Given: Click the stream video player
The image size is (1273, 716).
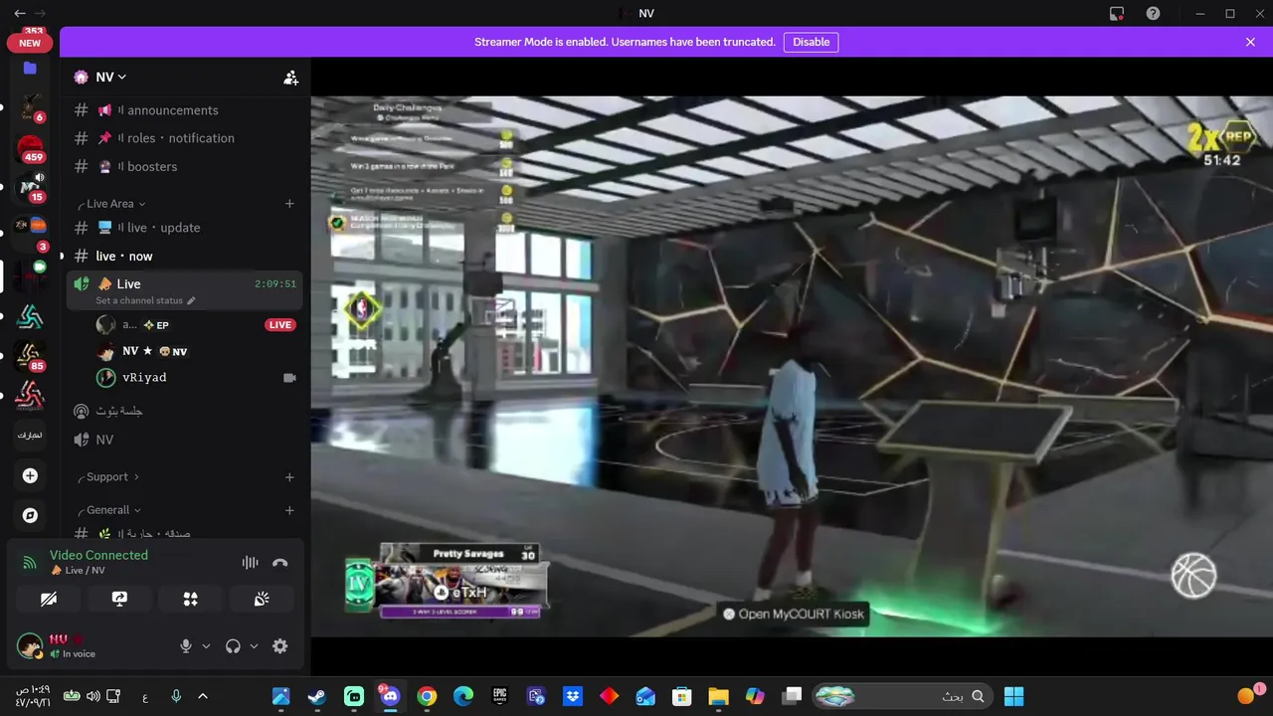Looking at the screenshot, I should (x=792, y=366).
